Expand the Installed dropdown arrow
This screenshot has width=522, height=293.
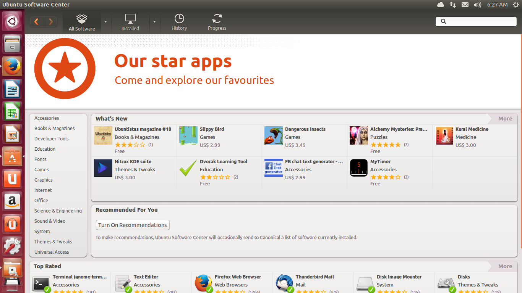pos(154,22)
